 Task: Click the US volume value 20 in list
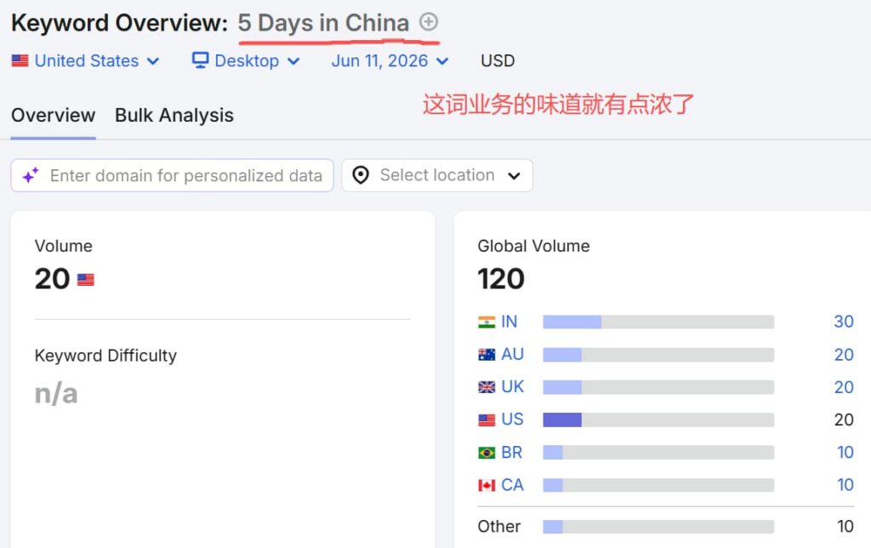[843, 420]
